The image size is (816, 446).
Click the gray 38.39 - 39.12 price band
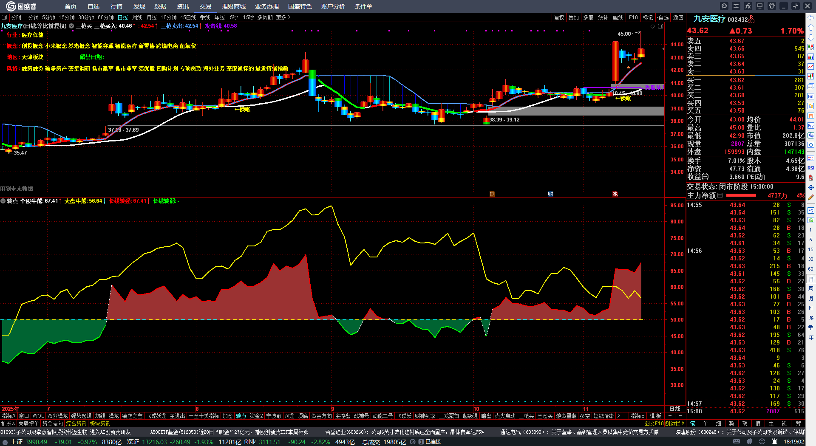(x=576, y=111)
